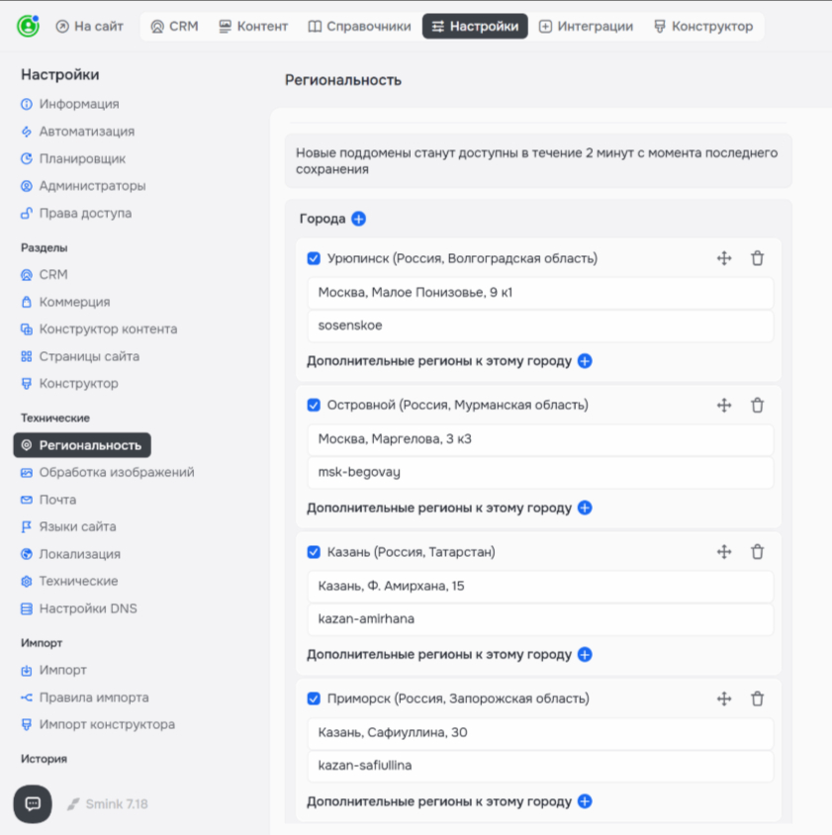
Task: Click the На сайт button
Action: pyautogui.click(x=90, y=27)
